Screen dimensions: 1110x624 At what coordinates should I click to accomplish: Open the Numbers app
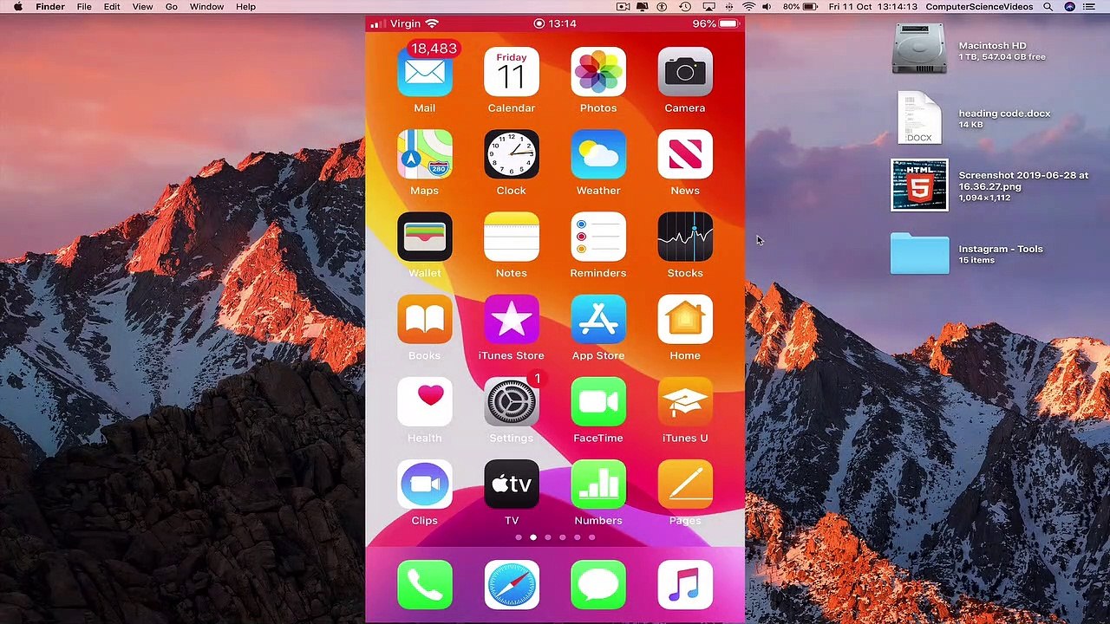pyautogui.click(x=598, y=484)
